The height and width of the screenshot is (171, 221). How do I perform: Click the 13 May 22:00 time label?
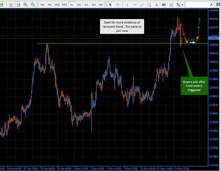tap(181, 169)
